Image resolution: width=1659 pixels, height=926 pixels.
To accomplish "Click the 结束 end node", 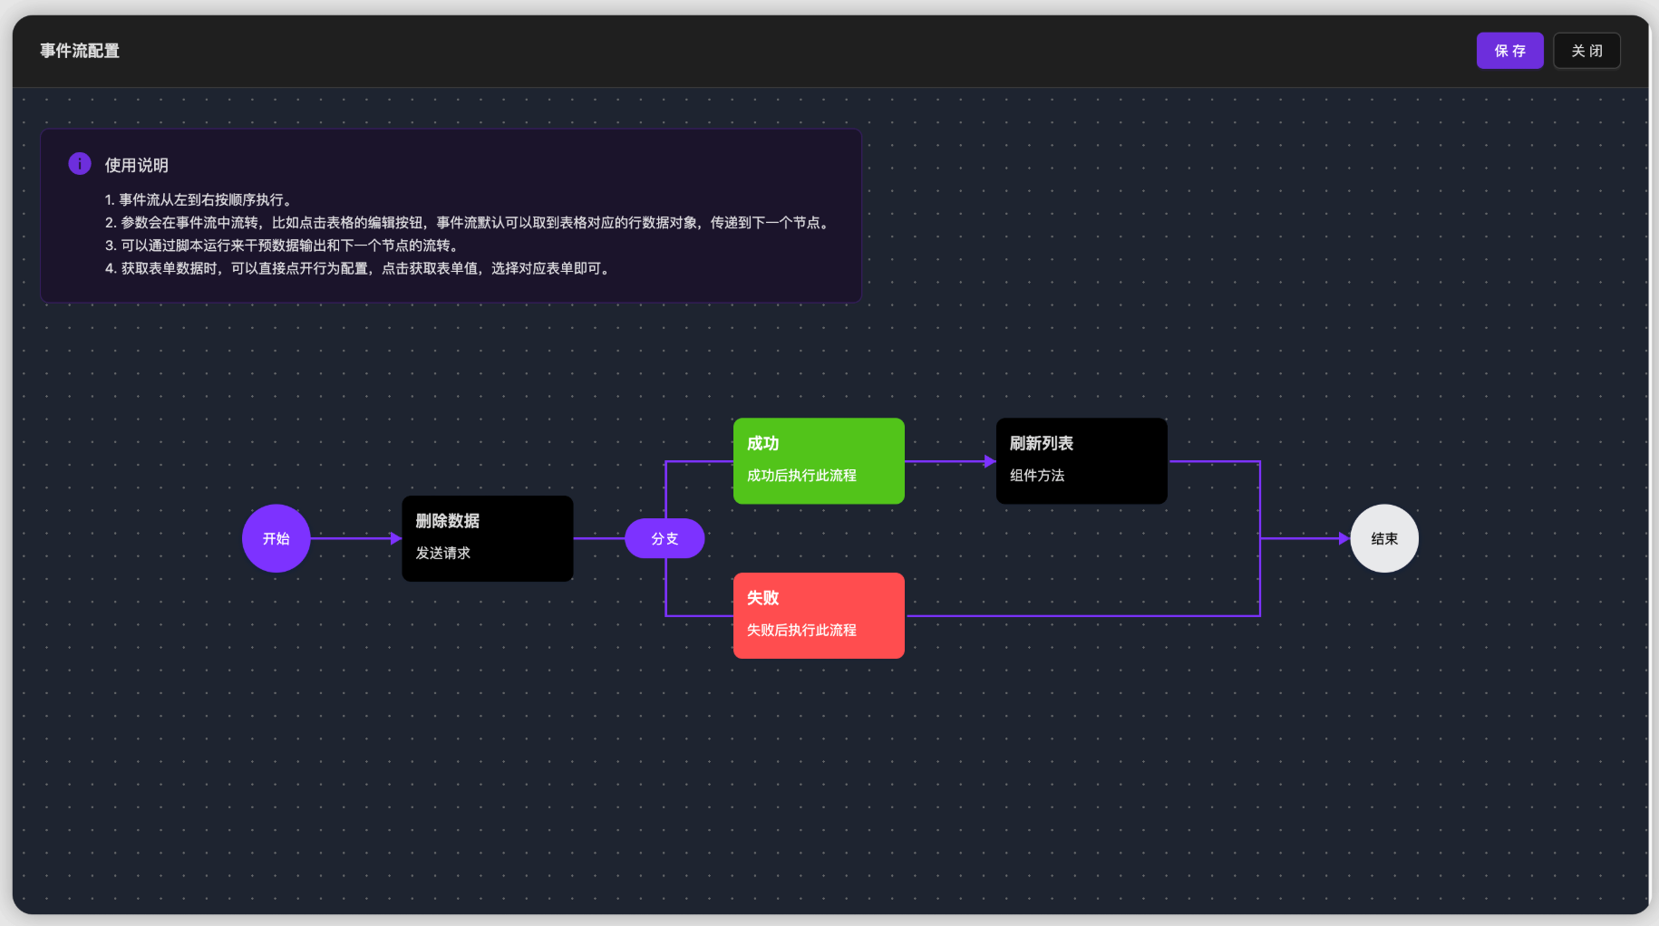I will 1384,538.
